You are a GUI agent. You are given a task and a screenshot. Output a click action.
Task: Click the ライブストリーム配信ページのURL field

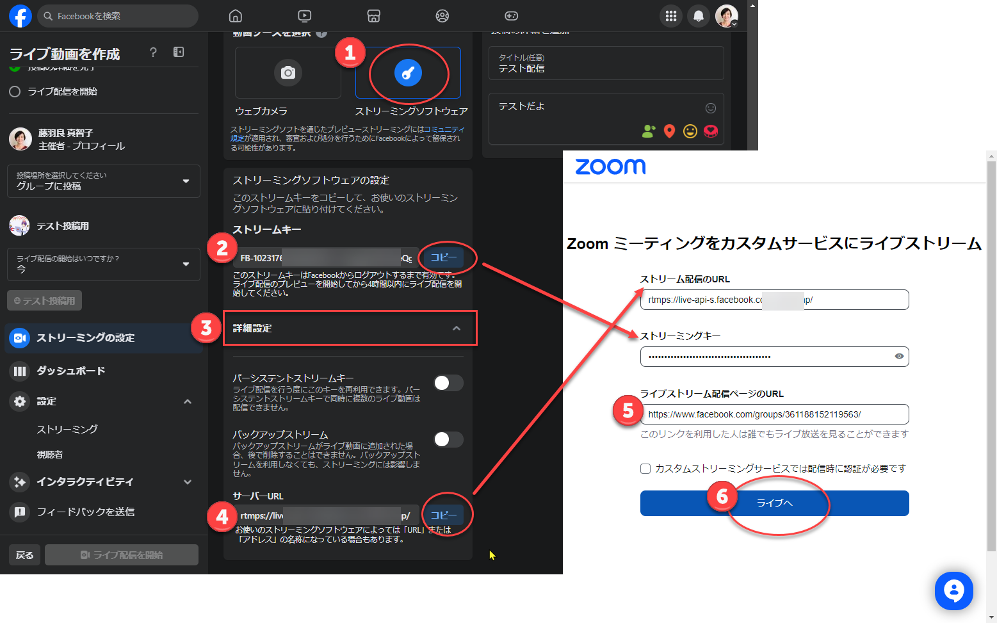point(775,414)
